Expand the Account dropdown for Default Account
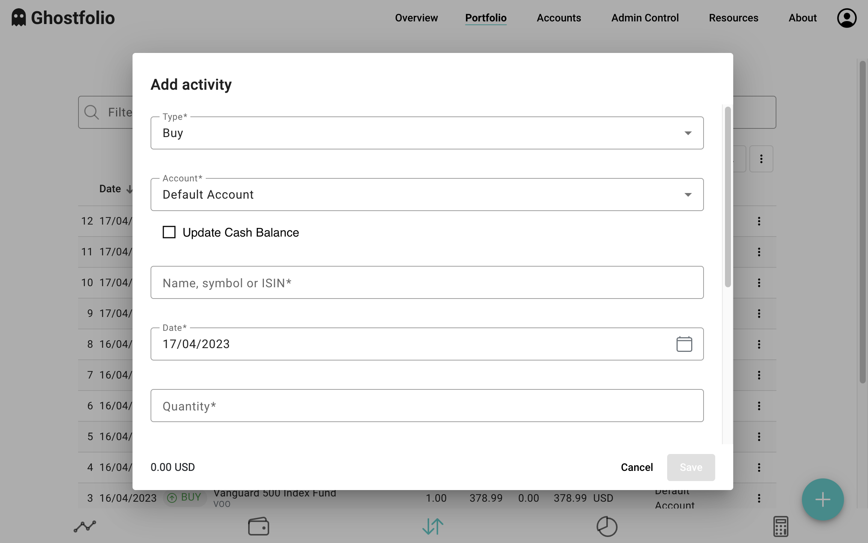 pos(689,195)
